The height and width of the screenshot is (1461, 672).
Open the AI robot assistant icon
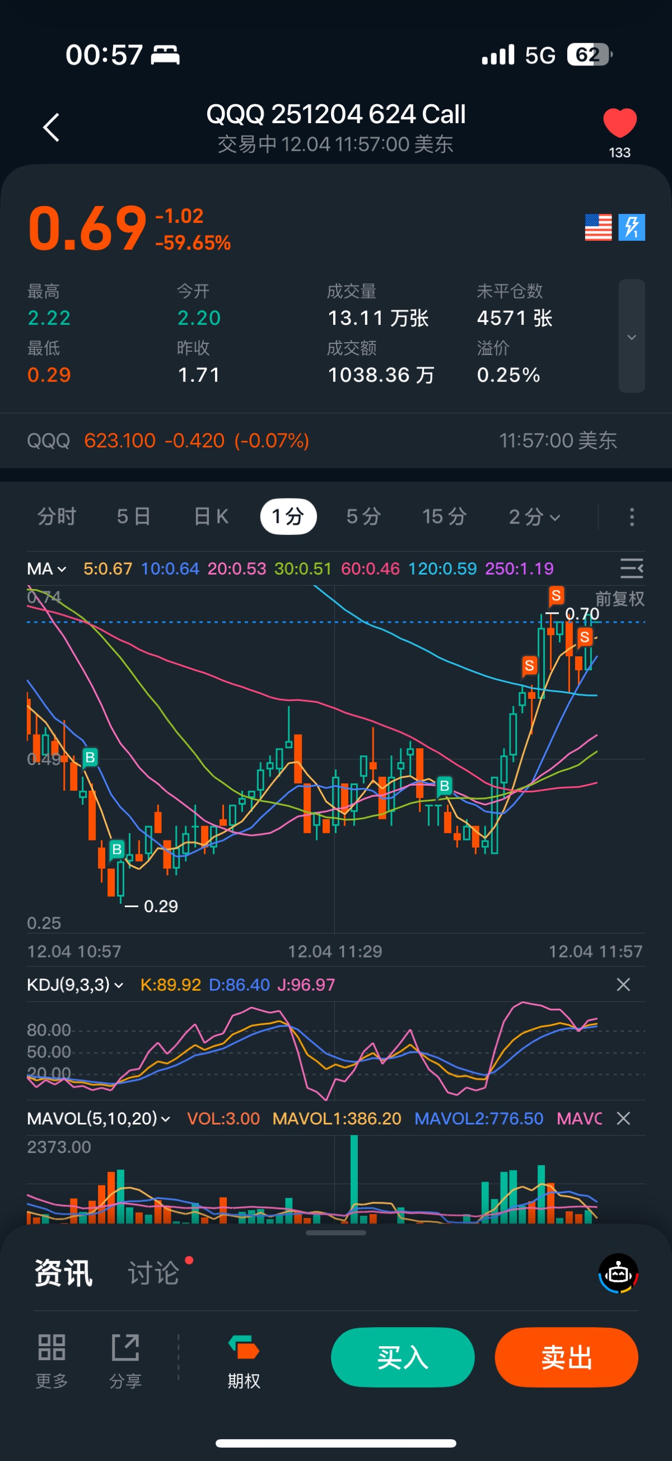(x=618, y=1273)
